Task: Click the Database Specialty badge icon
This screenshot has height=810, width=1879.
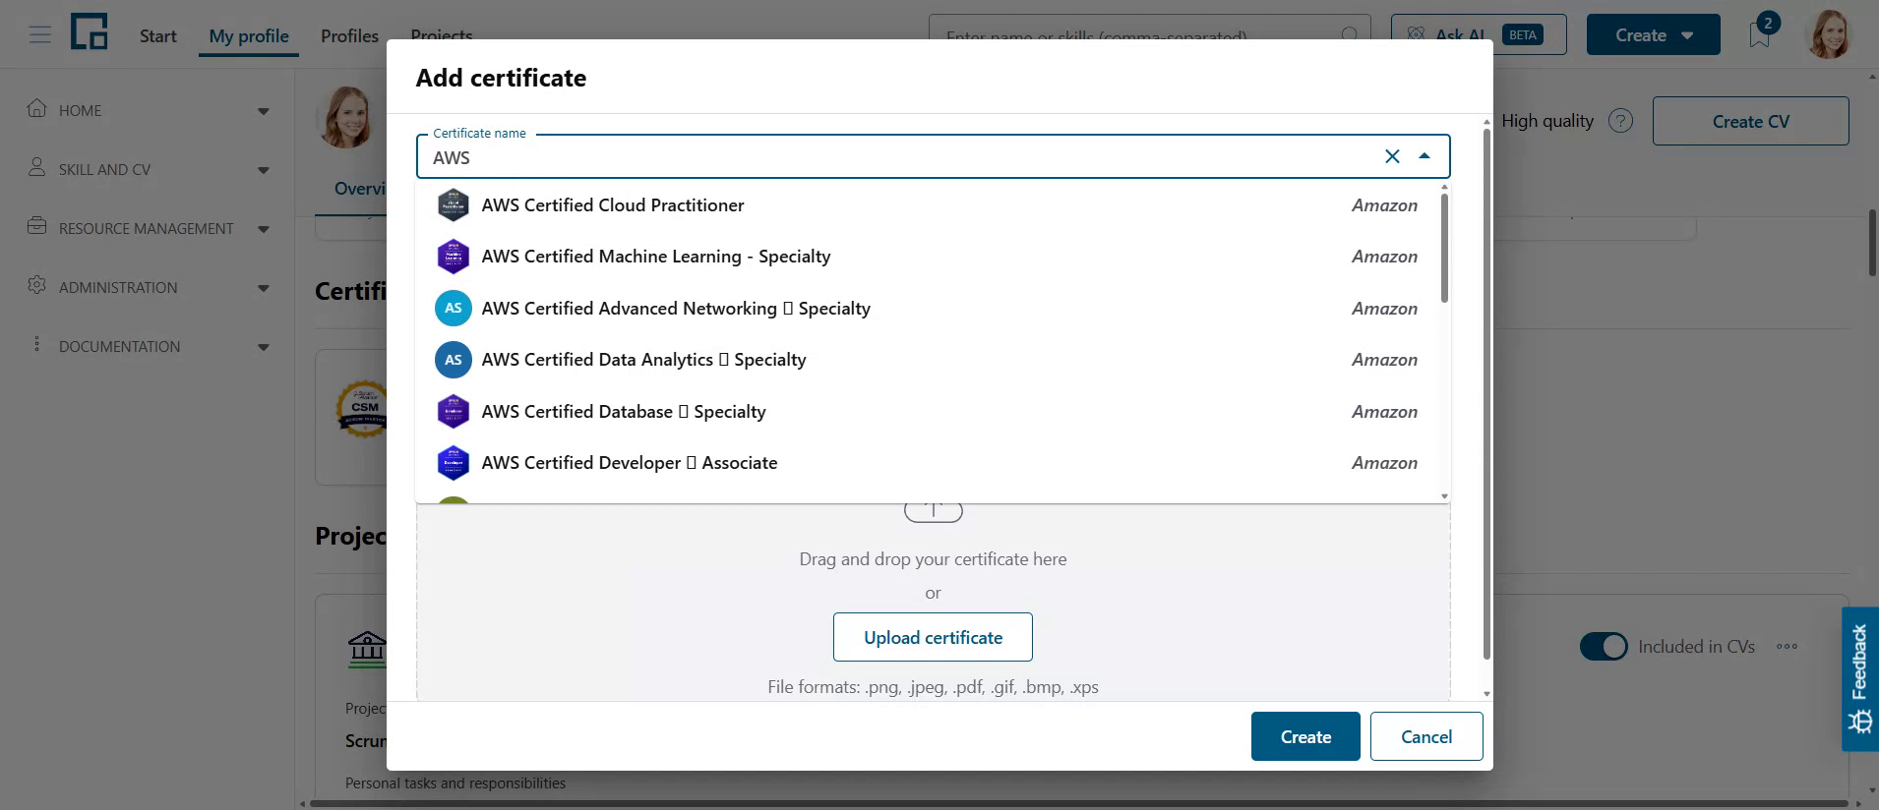Action: point(453,412)
